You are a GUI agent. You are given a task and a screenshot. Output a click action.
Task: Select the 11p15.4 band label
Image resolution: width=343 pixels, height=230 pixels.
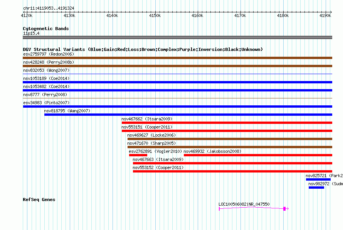tap(31, 33)
